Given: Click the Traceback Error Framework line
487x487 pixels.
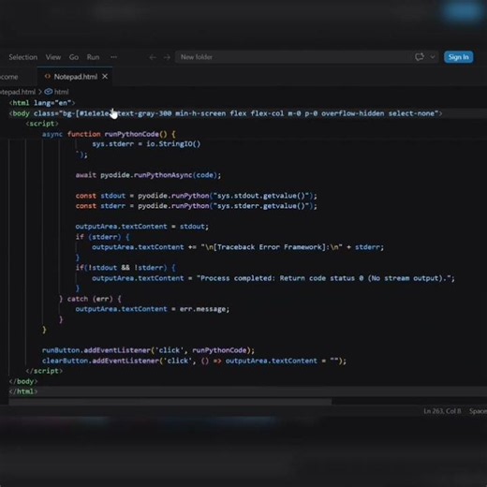Looking at the screenshot, I should coord(238,247).
